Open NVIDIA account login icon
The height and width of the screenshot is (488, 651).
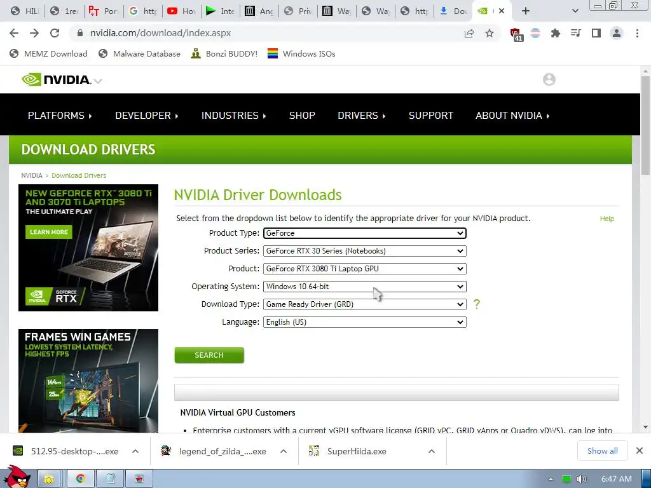pos(549,79)
